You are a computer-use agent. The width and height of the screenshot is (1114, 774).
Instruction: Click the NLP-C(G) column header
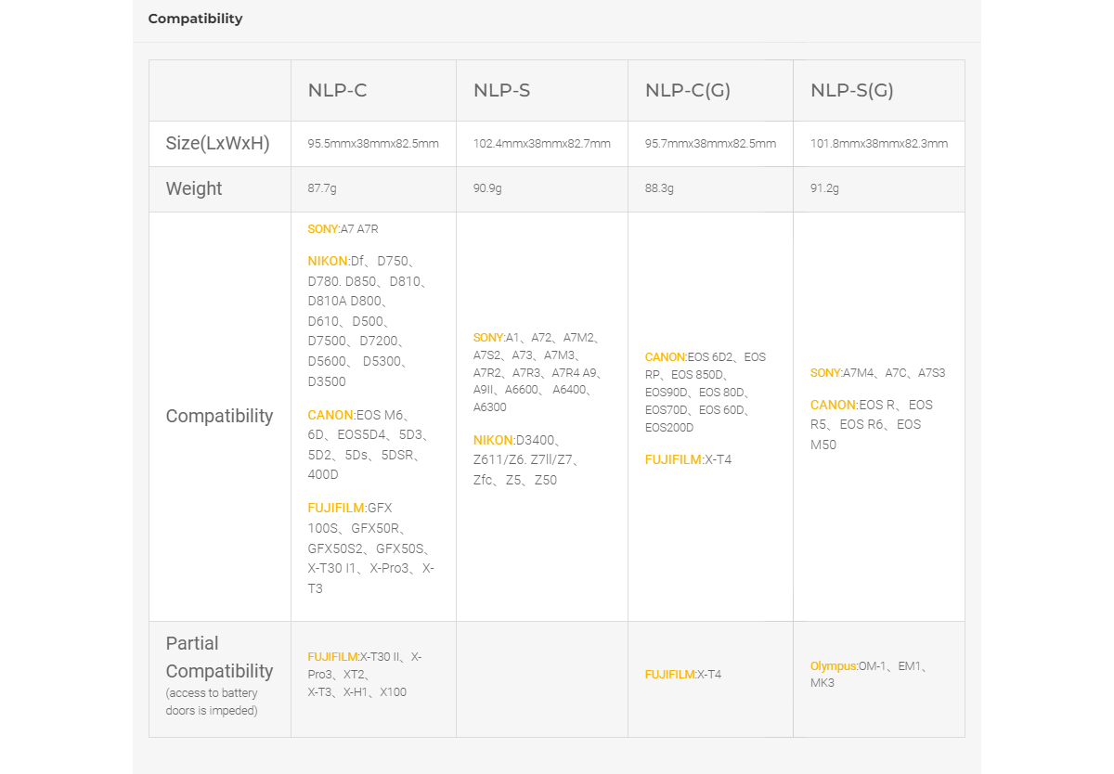tap(687, 90)
